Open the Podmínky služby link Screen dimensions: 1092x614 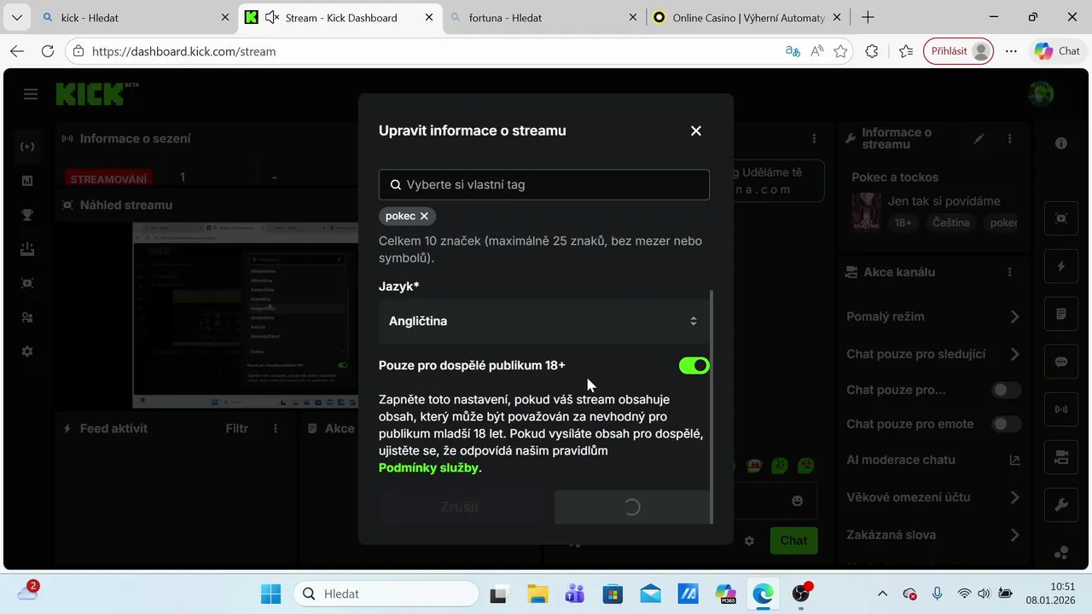[x=429, y=467]
